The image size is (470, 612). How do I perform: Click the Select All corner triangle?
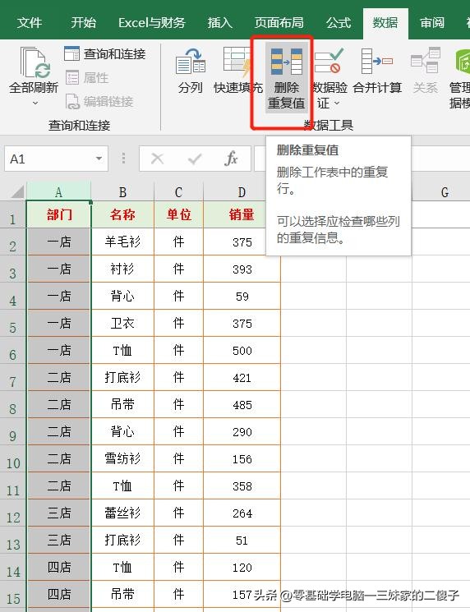pyautogui.click(x=16, y=191)
